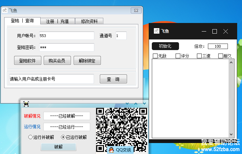Click scrollbar down arrow in black 飞鱼 window
The width and height of the screenshot is (242, 154).
tap(231, 134)
